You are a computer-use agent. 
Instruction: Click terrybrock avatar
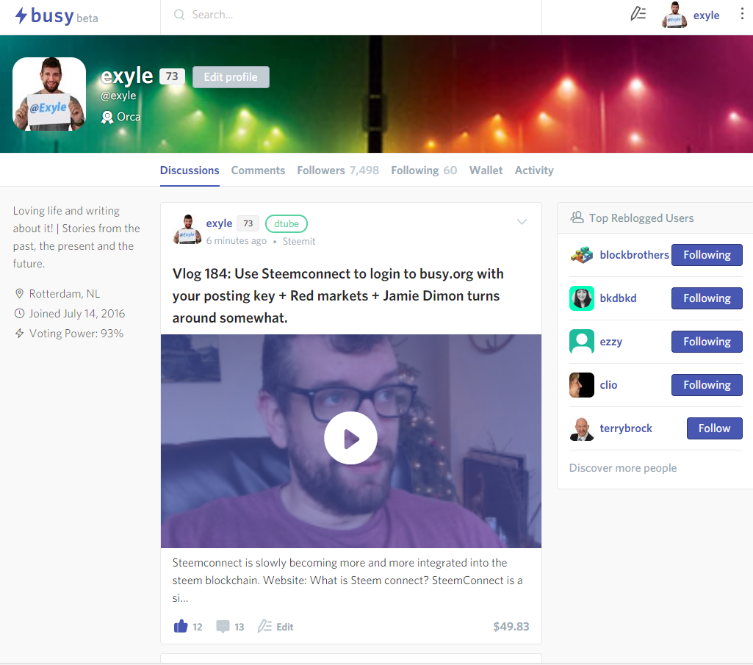point(582,428)
